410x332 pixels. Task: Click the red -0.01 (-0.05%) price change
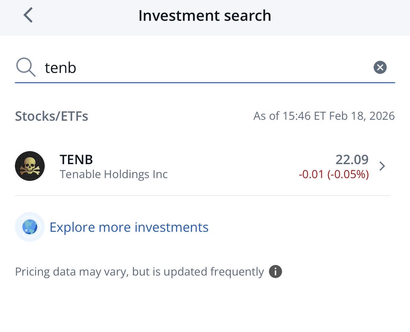click(x=333, y=174)
